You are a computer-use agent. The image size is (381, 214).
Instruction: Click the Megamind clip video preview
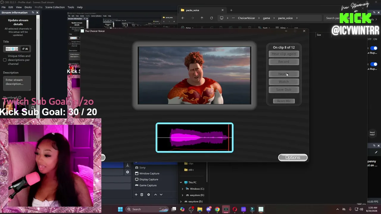(x=194, y=75)
